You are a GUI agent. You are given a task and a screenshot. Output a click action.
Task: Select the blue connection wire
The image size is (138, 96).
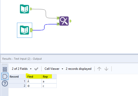(x=44, y=27)
